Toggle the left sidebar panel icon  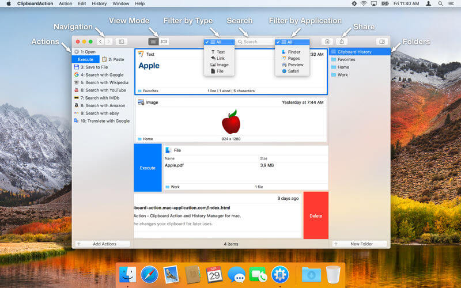[x=122, y=41]
